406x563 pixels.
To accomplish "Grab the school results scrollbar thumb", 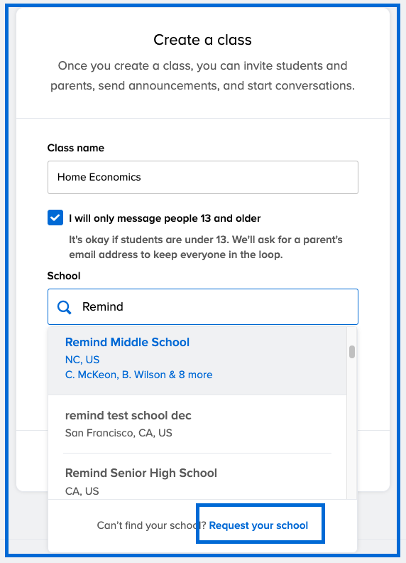I will [x=352, y=352].
